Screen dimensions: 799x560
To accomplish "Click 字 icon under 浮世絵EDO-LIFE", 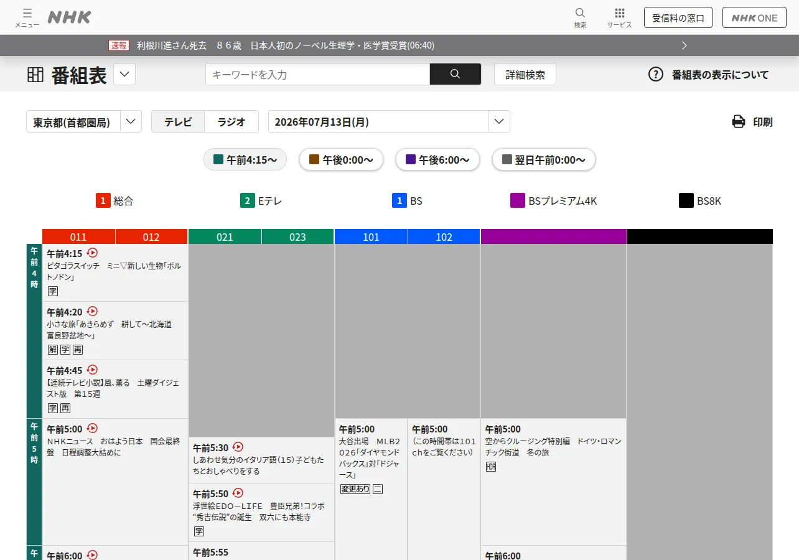I will click(199, 531).
